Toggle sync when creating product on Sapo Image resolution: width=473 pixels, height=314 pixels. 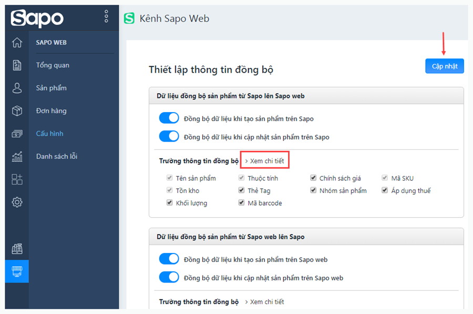tap(169, 118)
